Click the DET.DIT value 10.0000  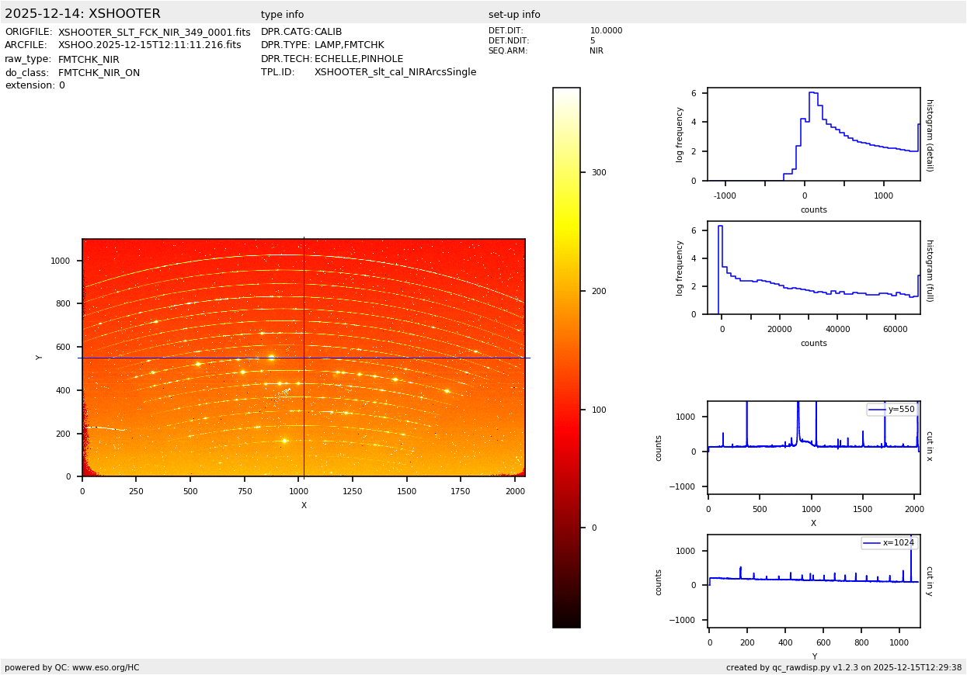tap(606, 31)
